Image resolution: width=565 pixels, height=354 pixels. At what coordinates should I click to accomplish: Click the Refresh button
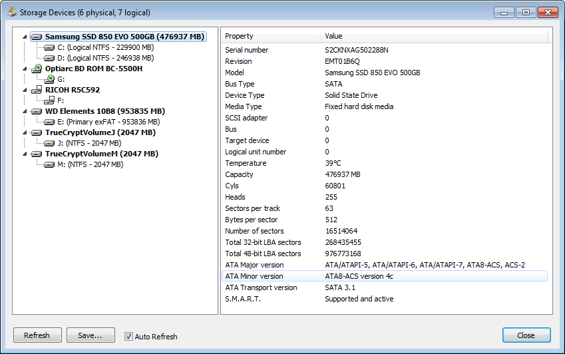(x=37, y=335)
